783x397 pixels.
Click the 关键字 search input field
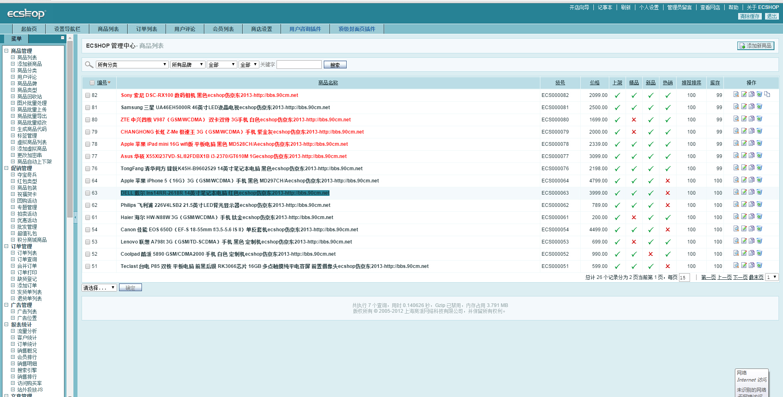299,64
